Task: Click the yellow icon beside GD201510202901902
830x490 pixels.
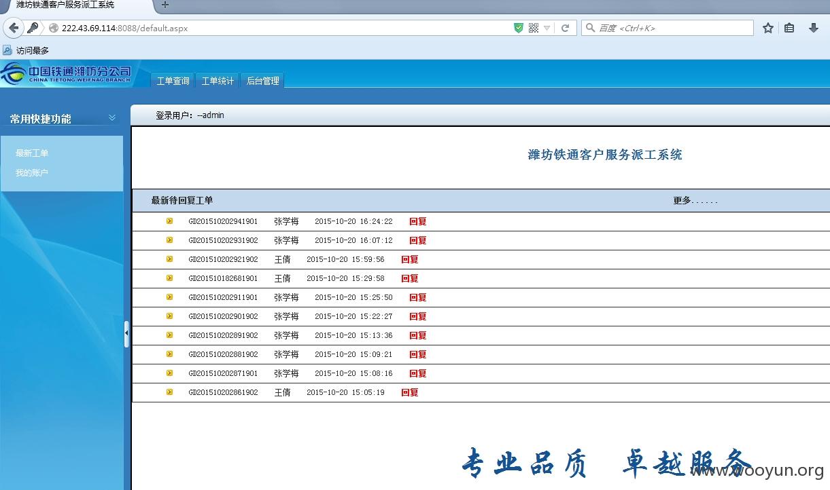Action: coord(170,316)
